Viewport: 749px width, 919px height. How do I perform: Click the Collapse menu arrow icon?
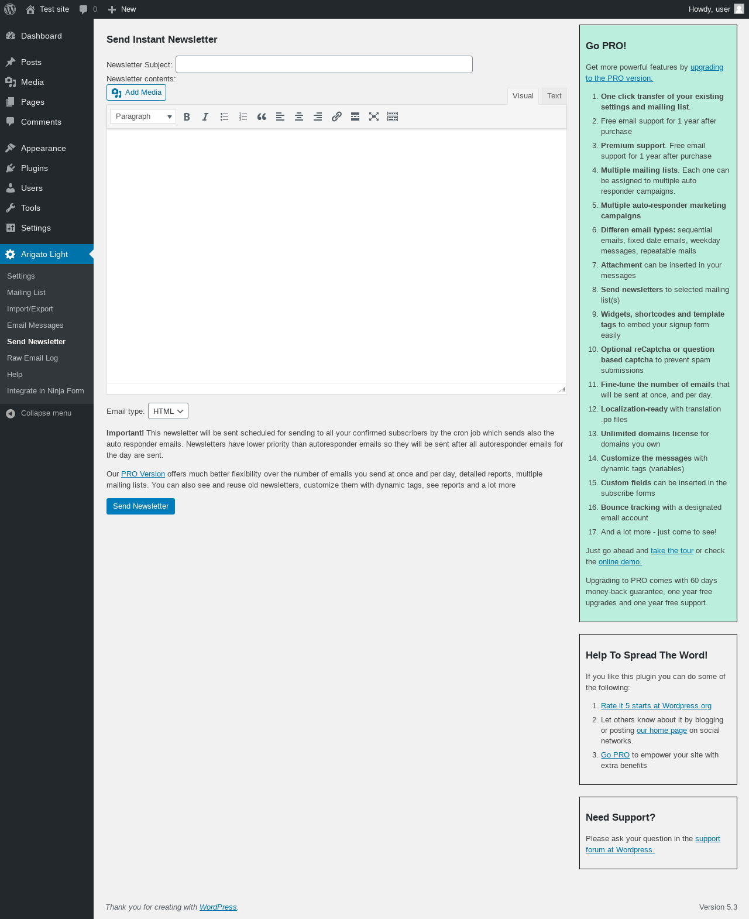click(11, 413)
